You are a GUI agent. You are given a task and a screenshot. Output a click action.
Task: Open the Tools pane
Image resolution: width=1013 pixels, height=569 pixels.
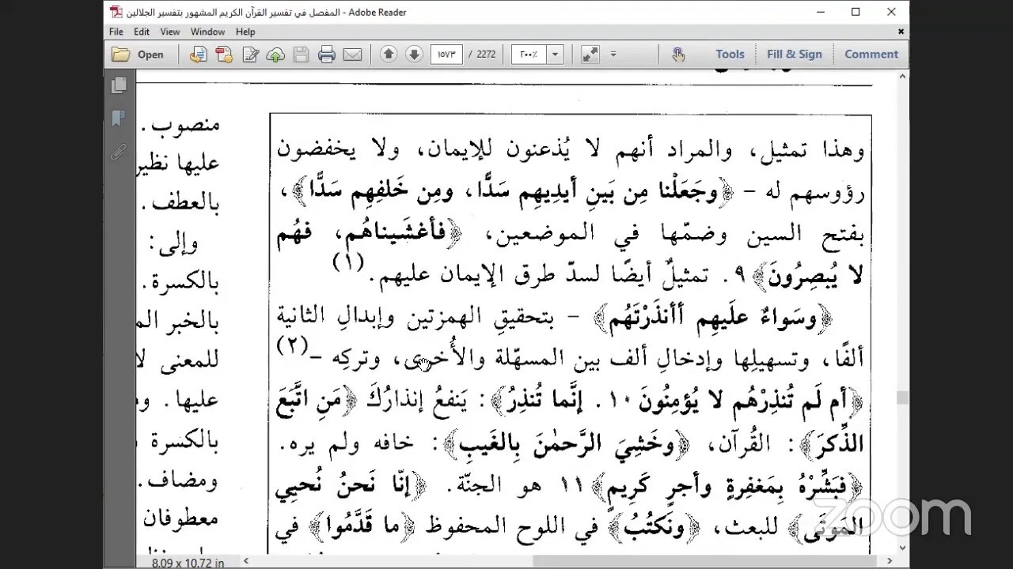pos(730,55)
